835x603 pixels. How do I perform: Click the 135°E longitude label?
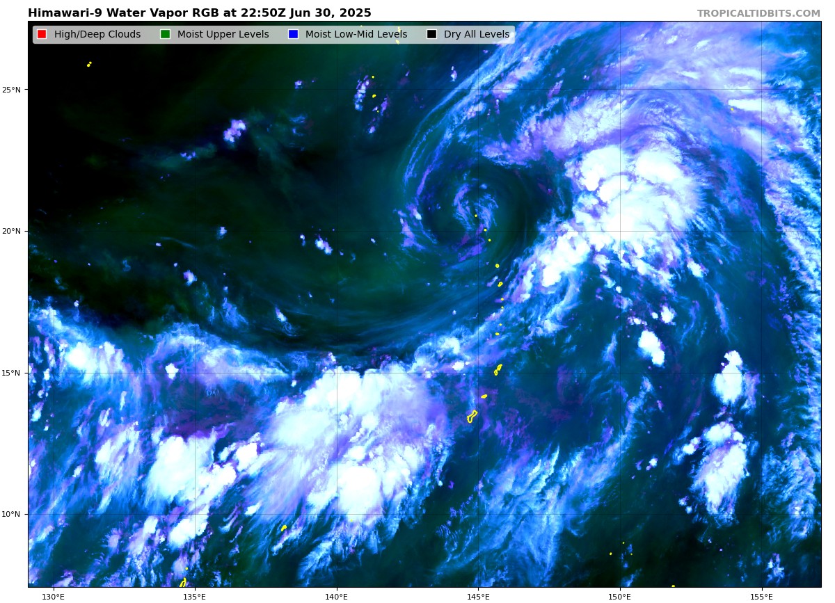[195, 596]
